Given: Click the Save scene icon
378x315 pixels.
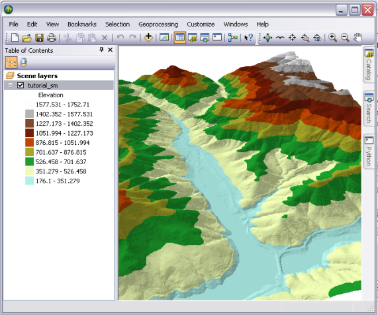Looking at the screenshot, I should [x=39, y=38].
